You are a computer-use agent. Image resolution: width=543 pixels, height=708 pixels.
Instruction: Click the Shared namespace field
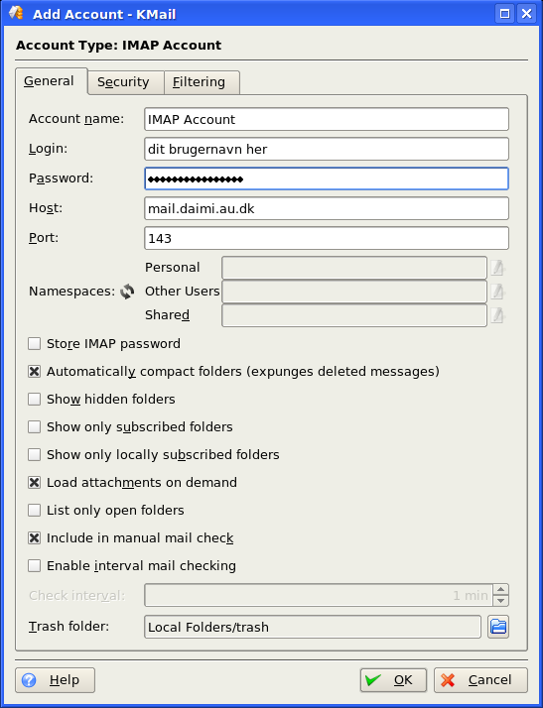click(x=354, y=315)
